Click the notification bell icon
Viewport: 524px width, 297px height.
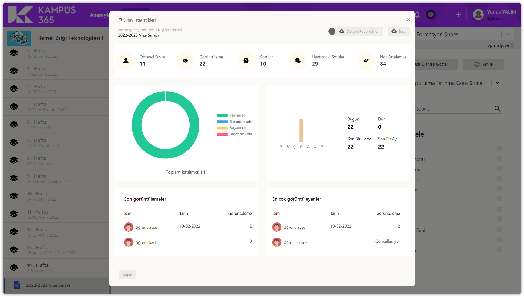tap(417, 15)
